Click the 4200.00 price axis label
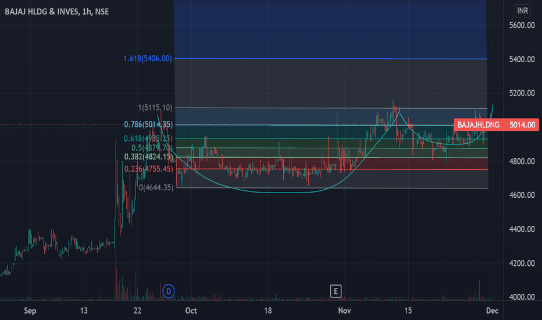Image resolution: width=542 pixels, height=320 pixels. (x=522, y=263)
